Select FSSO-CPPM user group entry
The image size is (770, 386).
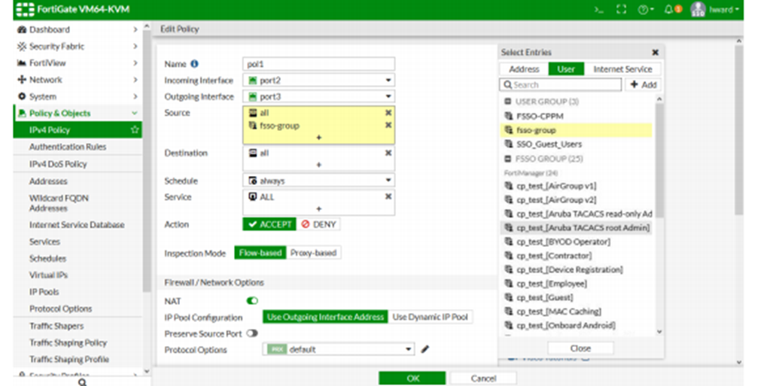576,117
